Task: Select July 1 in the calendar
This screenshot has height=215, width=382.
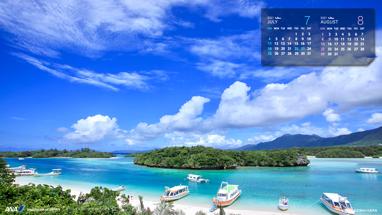Action: pos(296,34)
